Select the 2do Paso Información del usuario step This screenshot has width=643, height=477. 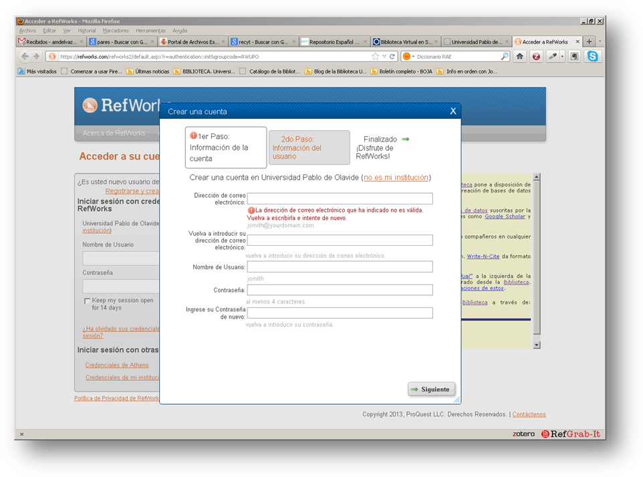pos(309,148)
